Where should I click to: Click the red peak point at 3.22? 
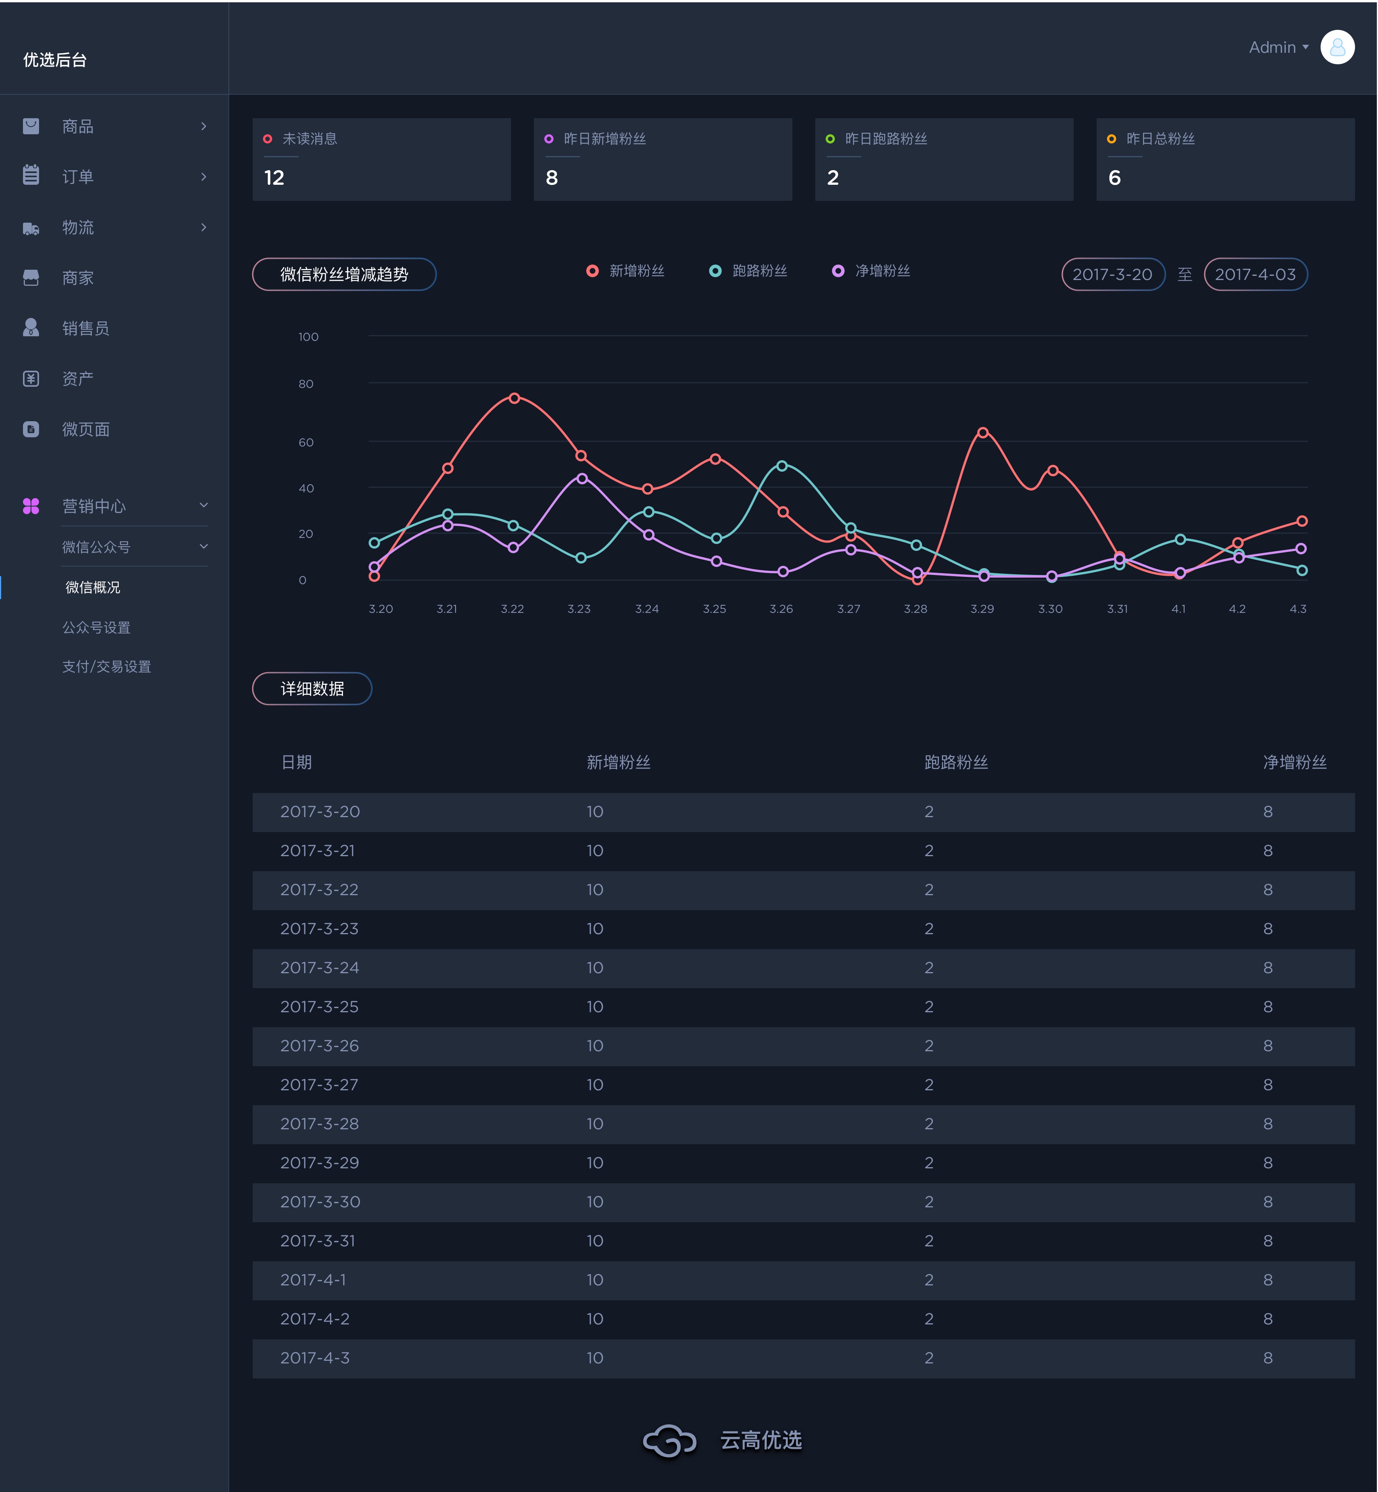point(514,398)
